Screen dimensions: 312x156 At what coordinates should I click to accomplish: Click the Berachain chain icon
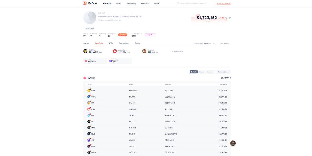[144, 51]
